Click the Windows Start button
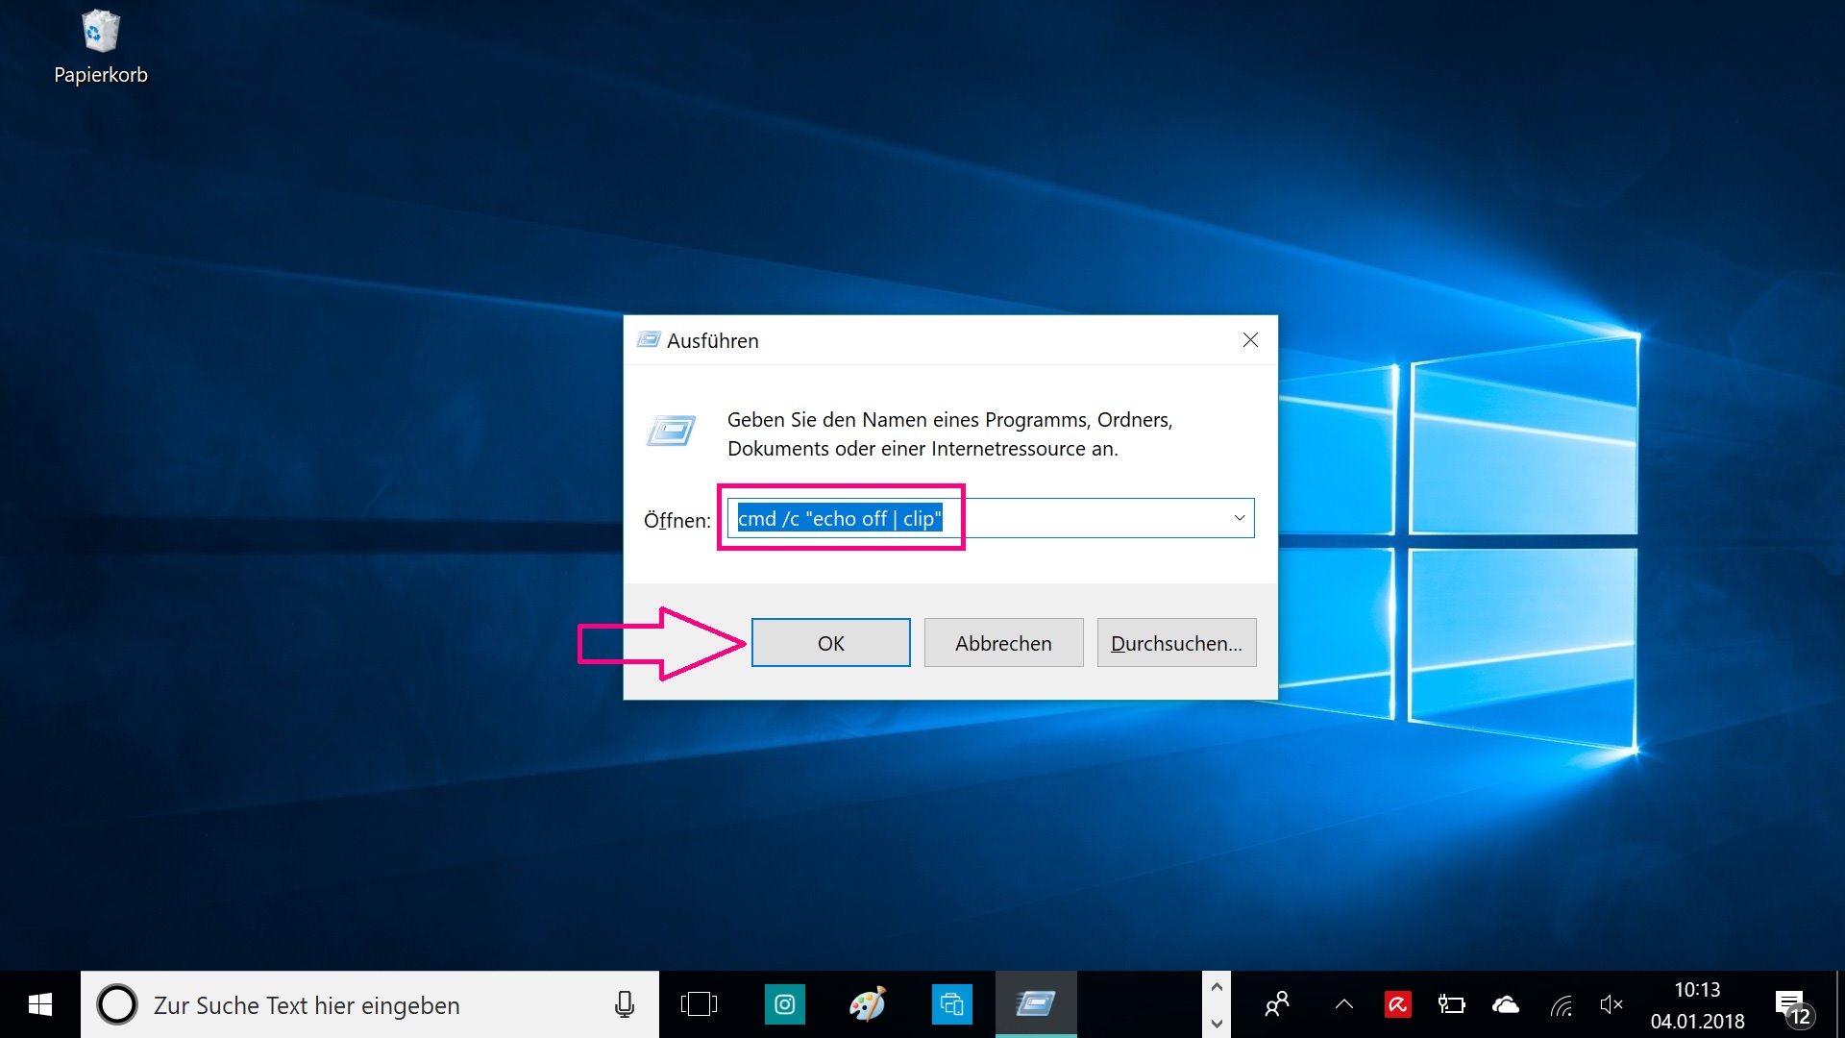1845x1038 pixels. pos(40,1005)
